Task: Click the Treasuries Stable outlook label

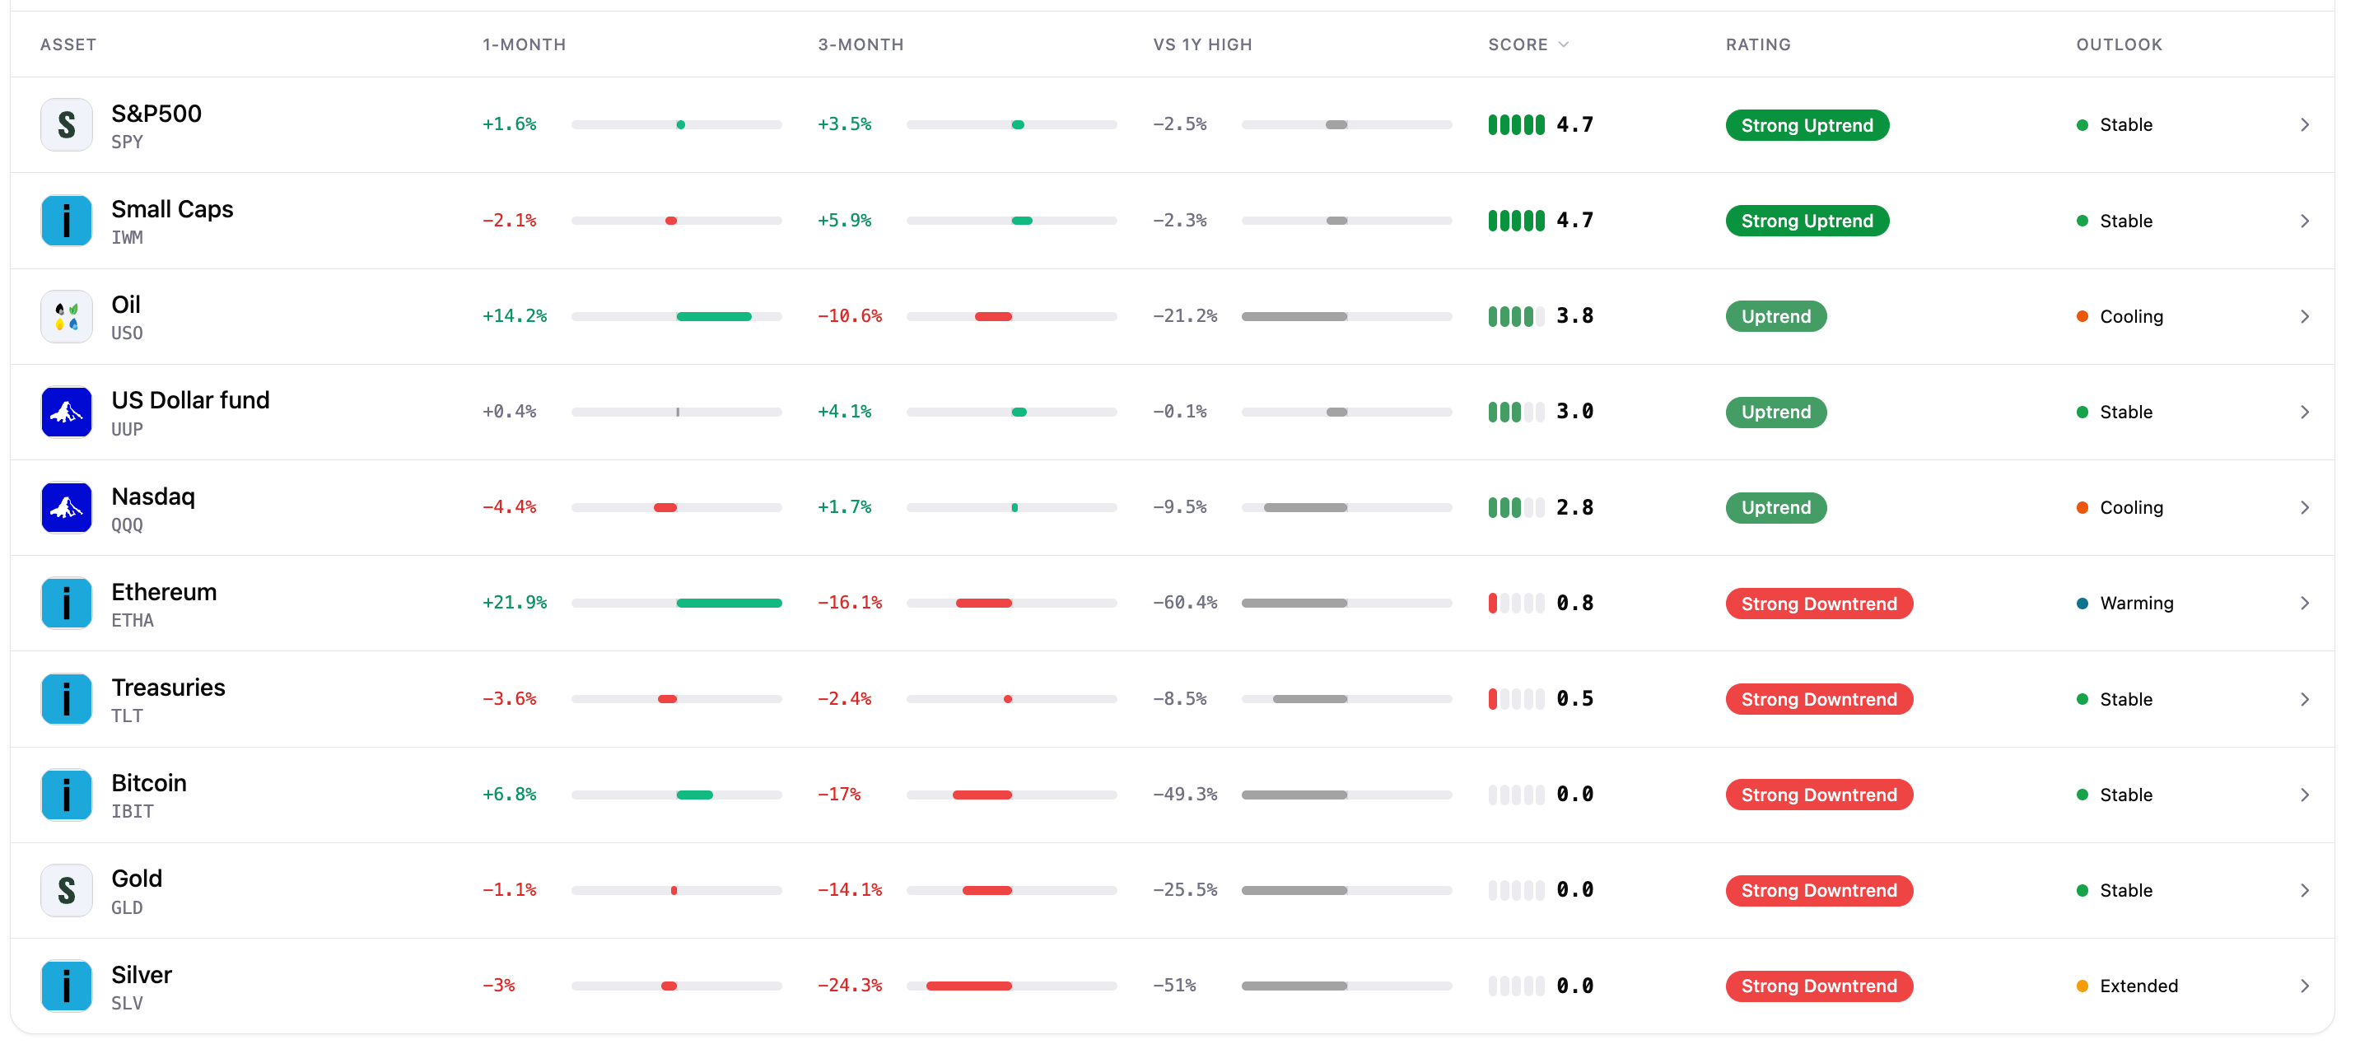Action: [2125, 699]
